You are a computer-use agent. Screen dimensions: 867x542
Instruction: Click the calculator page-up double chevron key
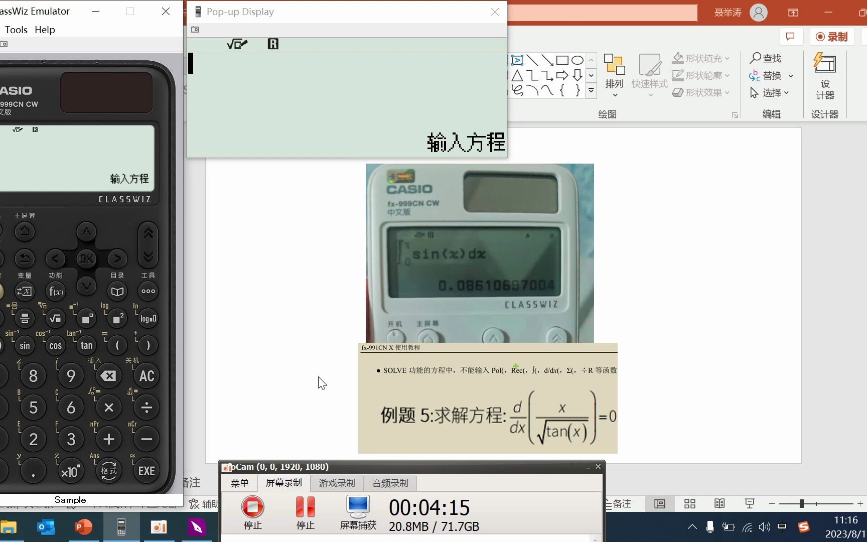[148, 233]
